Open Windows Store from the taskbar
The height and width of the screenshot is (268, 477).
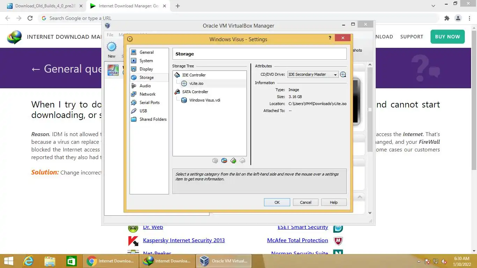(x=72, y=261)
